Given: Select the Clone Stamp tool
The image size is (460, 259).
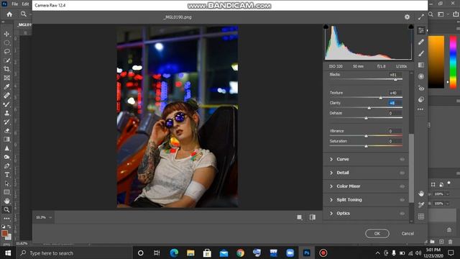Looking at the screenshot, I should [6, 113].
